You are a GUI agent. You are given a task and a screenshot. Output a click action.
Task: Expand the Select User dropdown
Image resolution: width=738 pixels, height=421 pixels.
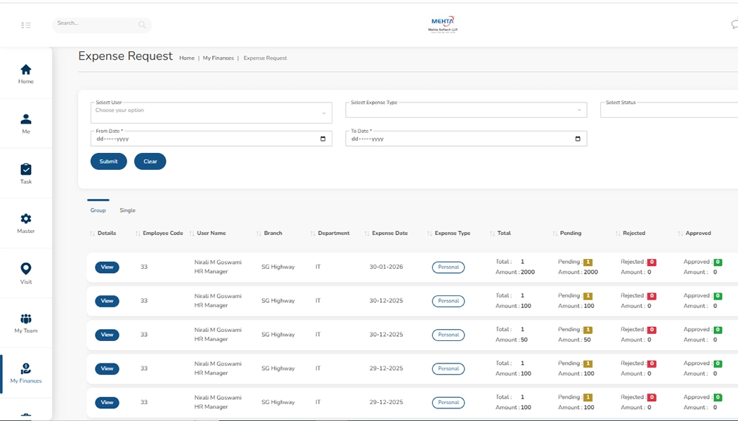(211, 112)
